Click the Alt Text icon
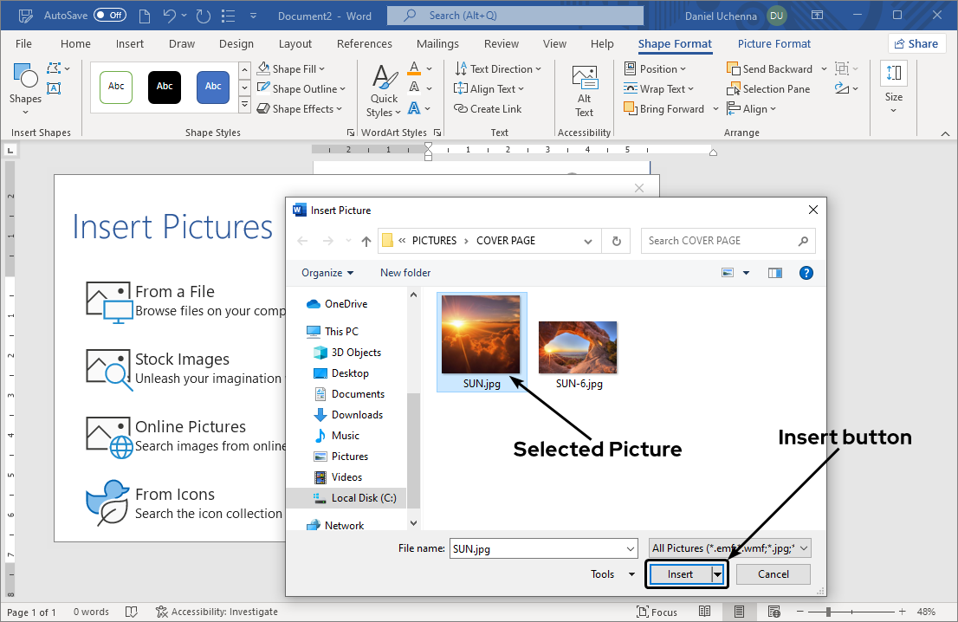The height and width of the screenshot is (622, 958). (x=584, y=80)
